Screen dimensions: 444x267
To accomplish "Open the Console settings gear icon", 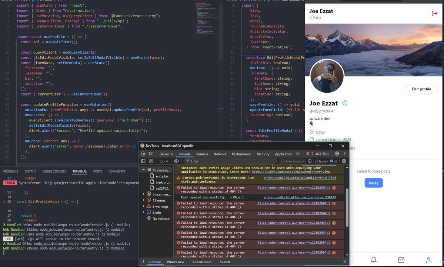I will tap(344, 161).
